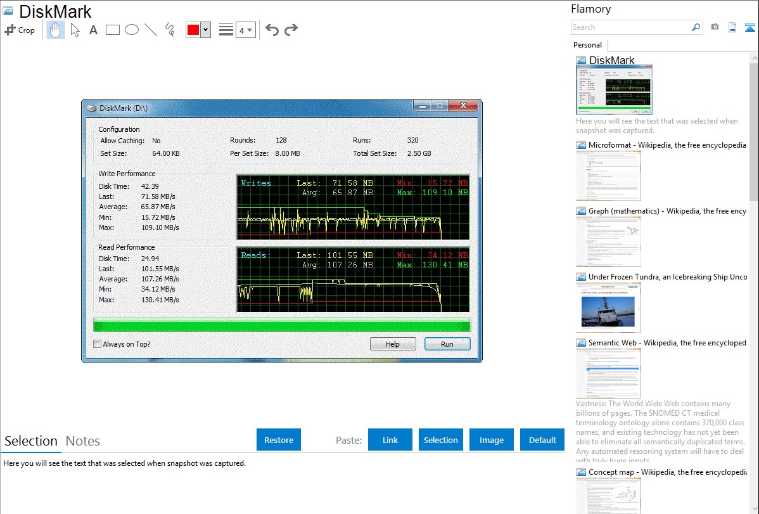The height and width of the screenshot is (514, 759).
Task: Click the camera capture icon
Action: (x=715, y=27)
